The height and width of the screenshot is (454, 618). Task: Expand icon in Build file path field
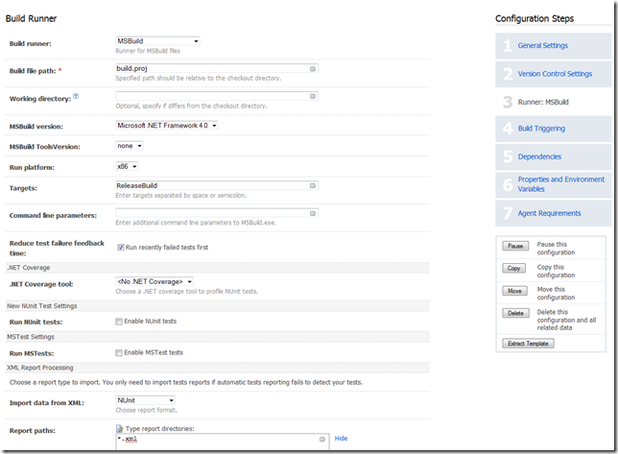[x=313, y=68]
